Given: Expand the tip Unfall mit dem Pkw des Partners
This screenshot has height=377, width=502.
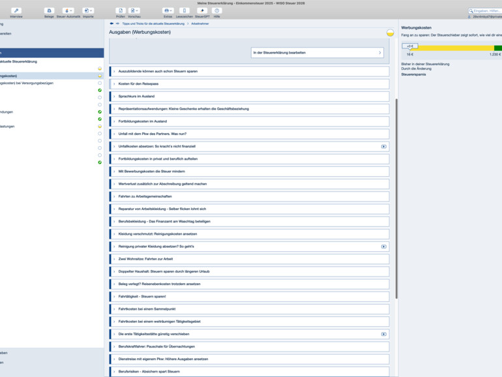Looking at the screenshot, I should click(250, 134).
